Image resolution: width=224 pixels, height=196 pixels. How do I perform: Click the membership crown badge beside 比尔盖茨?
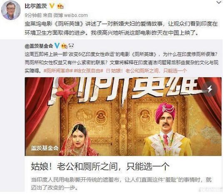pos(60,6)
